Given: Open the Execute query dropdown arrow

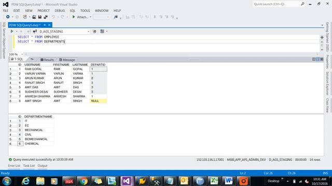Looking at the screenshot, I should pos(17,32).
